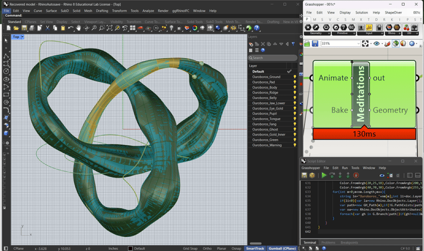Enable Osnap in the status bar
This screenshot has width=424, height=251.
coord(236,248)
